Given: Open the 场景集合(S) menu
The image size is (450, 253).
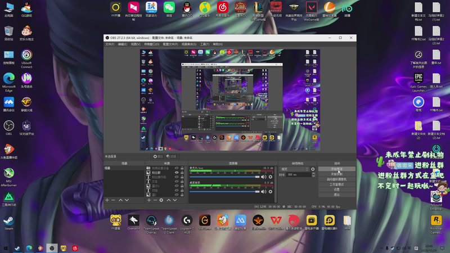Looking at the screenshot, I should pyautogui.click(x=189, y=44).
